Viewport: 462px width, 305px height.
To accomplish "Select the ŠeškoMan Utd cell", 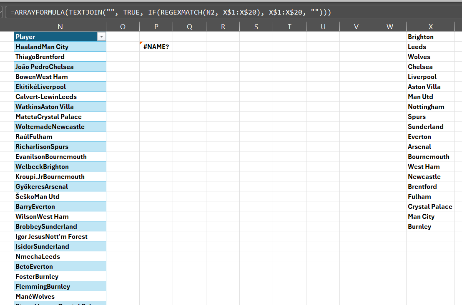I will click(60, 196).
